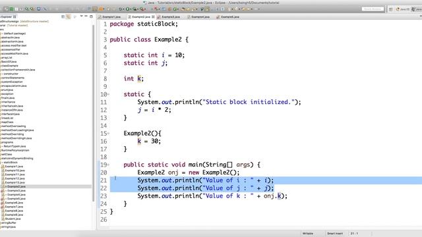
Task: Click the Debug bug icon in toolbar
Action: pyautogui.click(x=120, y=9)
